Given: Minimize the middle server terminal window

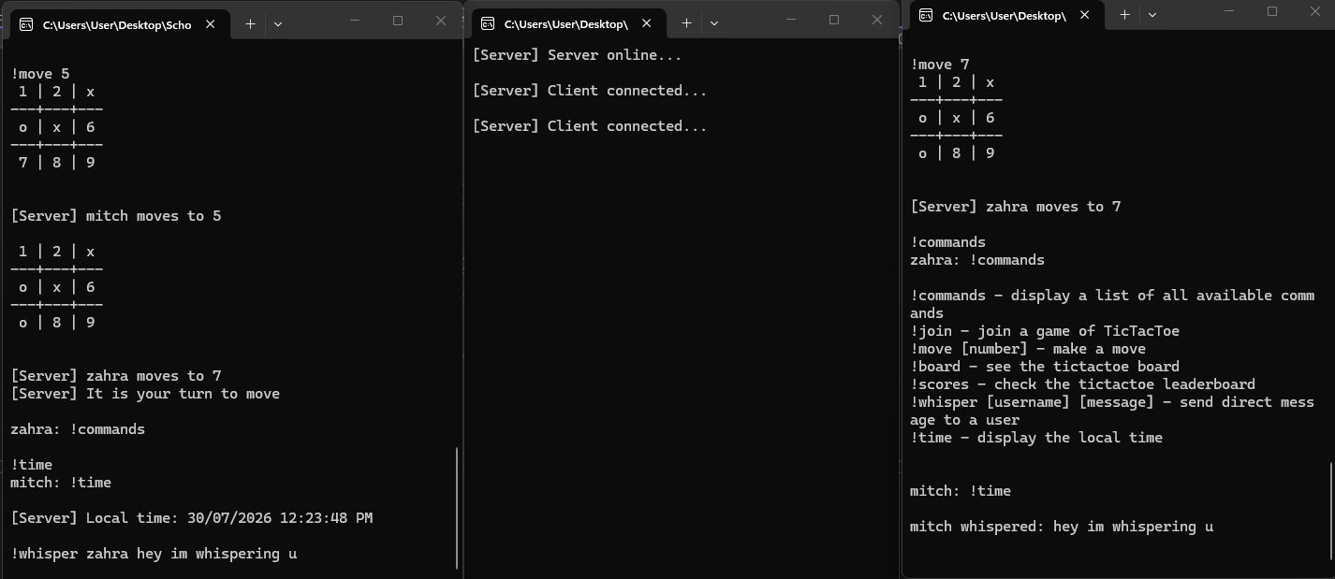Looking at the screenshot, I should pyautogui.click(x=791, y=20).
